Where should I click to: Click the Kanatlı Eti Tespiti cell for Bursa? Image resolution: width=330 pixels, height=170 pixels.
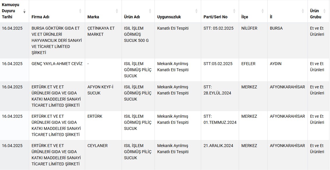(178, 40)
